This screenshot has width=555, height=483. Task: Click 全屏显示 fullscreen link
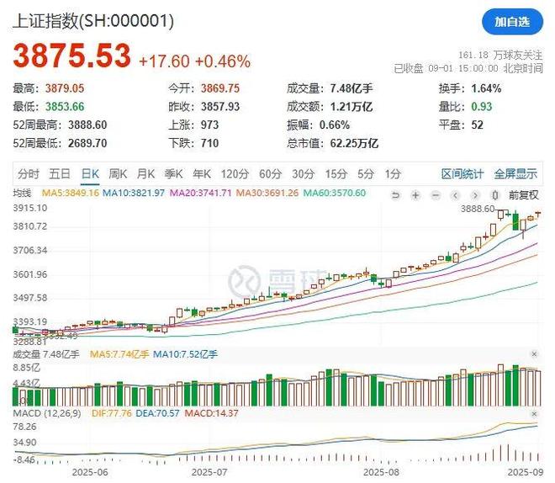click(x=515, y=174)
